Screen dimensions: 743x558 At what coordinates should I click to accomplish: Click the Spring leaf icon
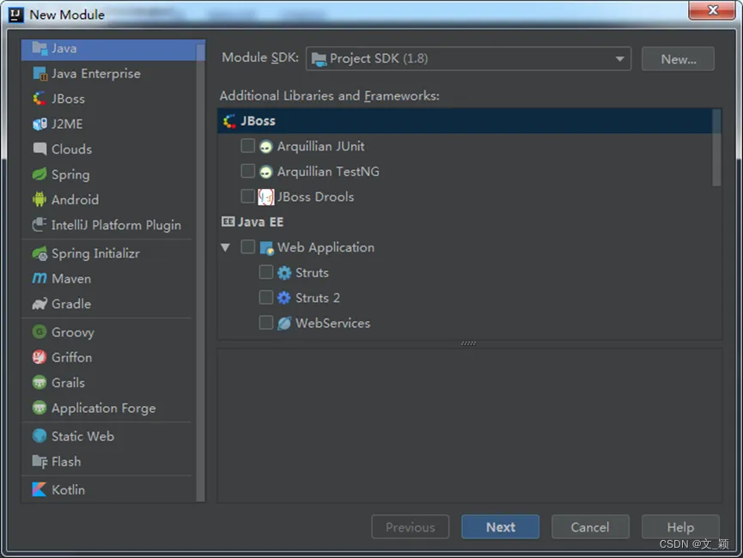pos(40,174)
